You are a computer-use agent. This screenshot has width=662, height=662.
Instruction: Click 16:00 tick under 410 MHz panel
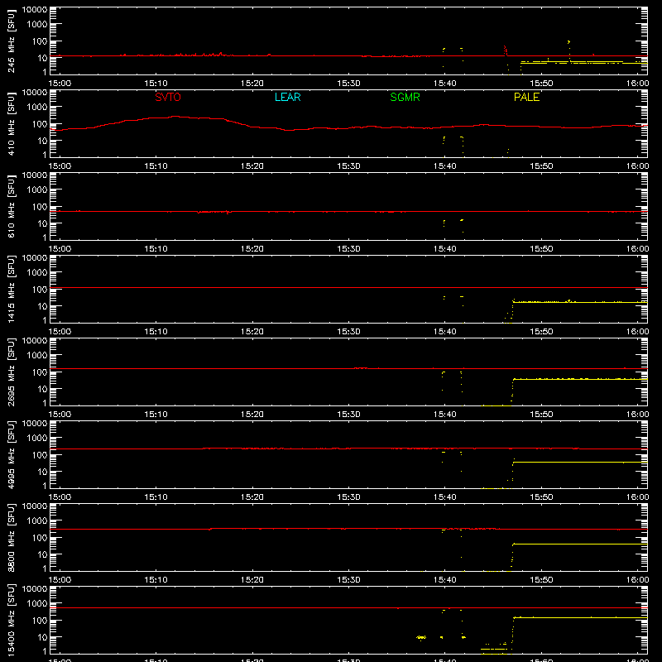(637, 166)
